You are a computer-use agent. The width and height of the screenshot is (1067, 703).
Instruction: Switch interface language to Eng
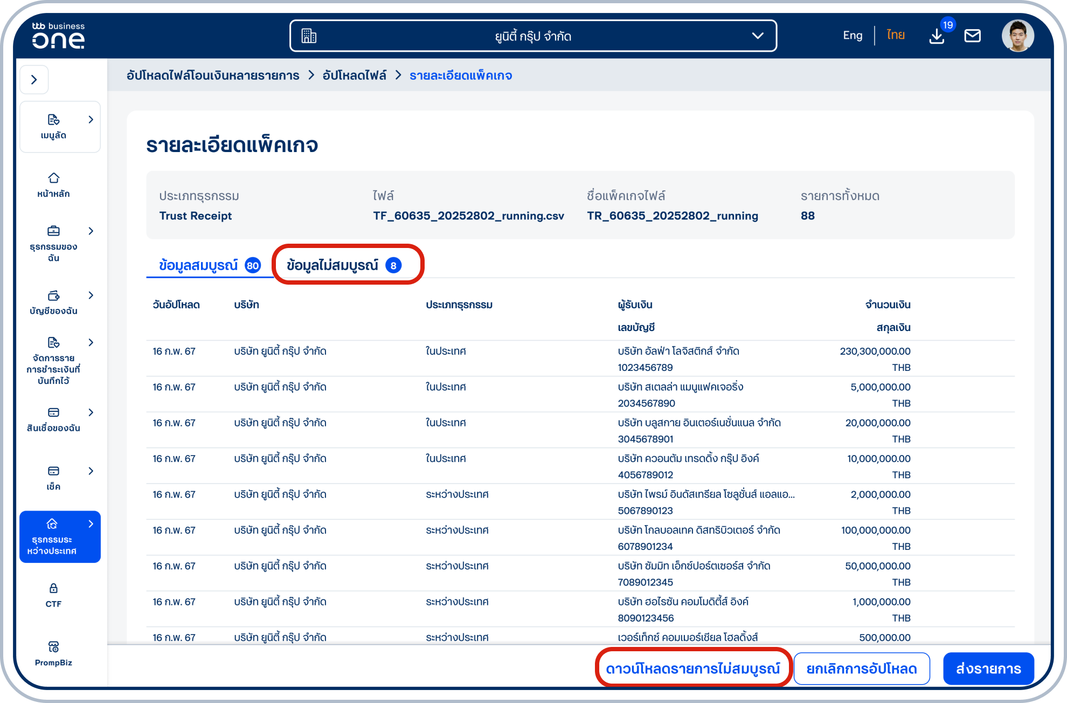852,35
